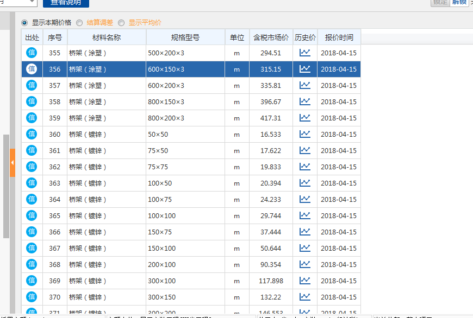Screen dimensions: 473x318
Task: Collapse side panel with orange arrow handle
Action: pyautogui.click(x=13, y=163)
